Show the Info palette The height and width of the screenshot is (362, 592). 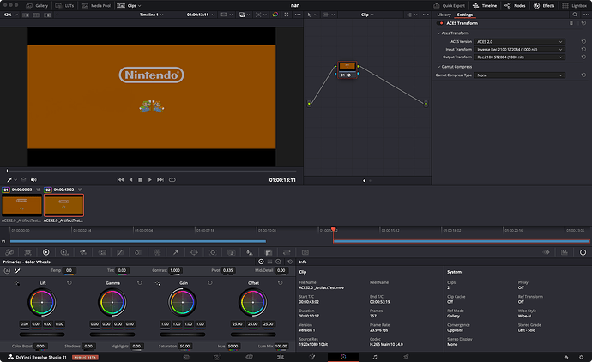583,252
